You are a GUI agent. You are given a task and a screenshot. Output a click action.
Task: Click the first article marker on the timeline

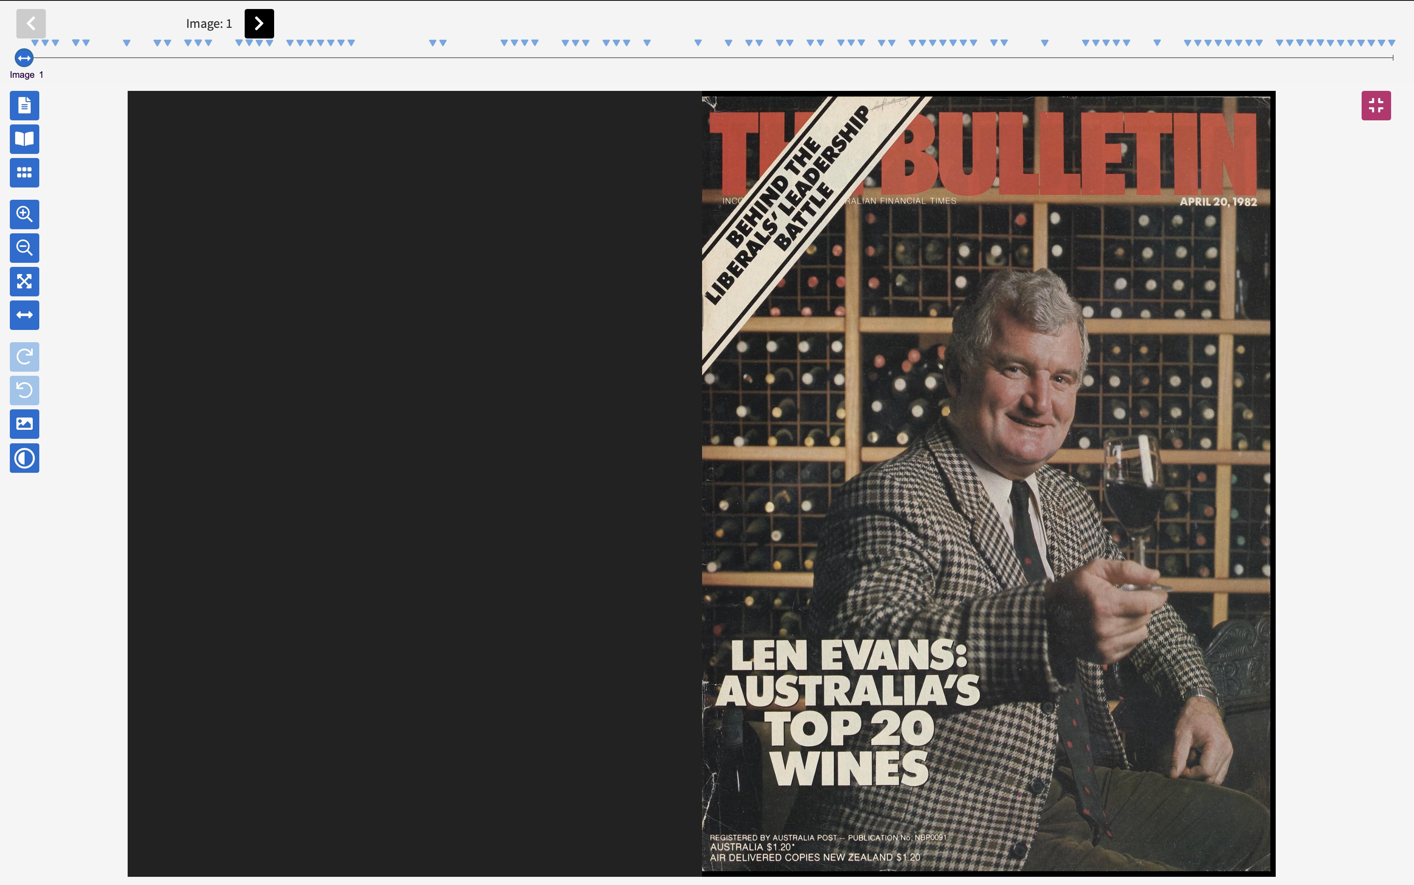35,43
